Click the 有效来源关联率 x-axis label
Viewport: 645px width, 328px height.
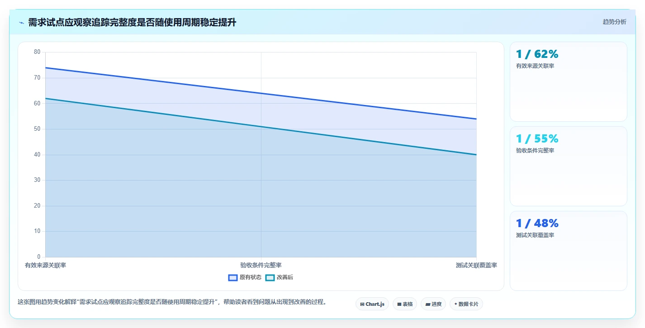[x=45, y=265]
